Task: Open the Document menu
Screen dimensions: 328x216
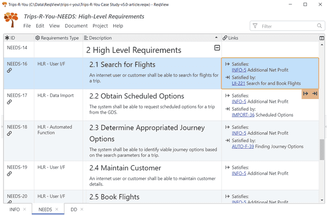Action: click(76, 26)
